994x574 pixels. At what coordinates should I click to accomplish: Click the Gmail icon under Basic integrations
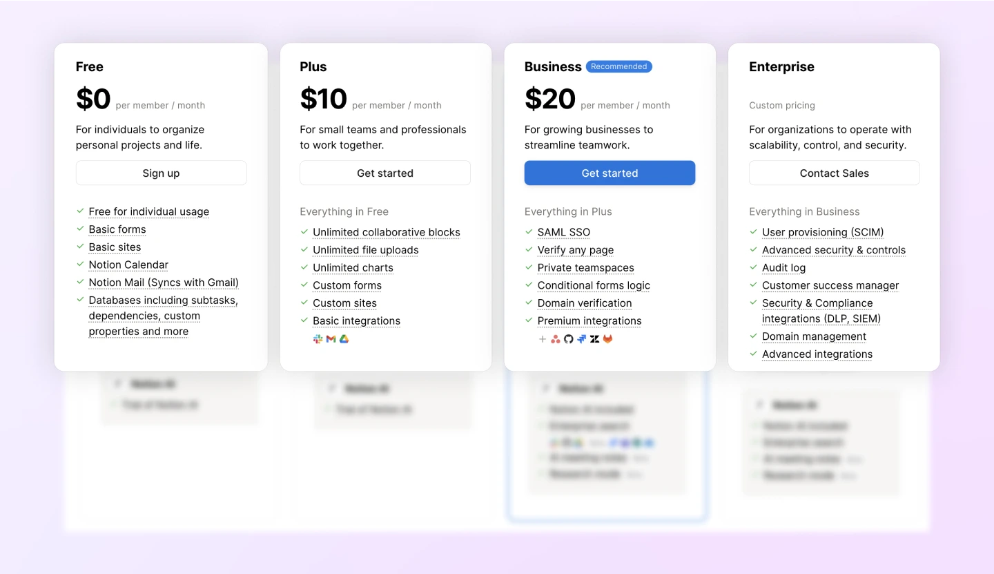point(331,339)
